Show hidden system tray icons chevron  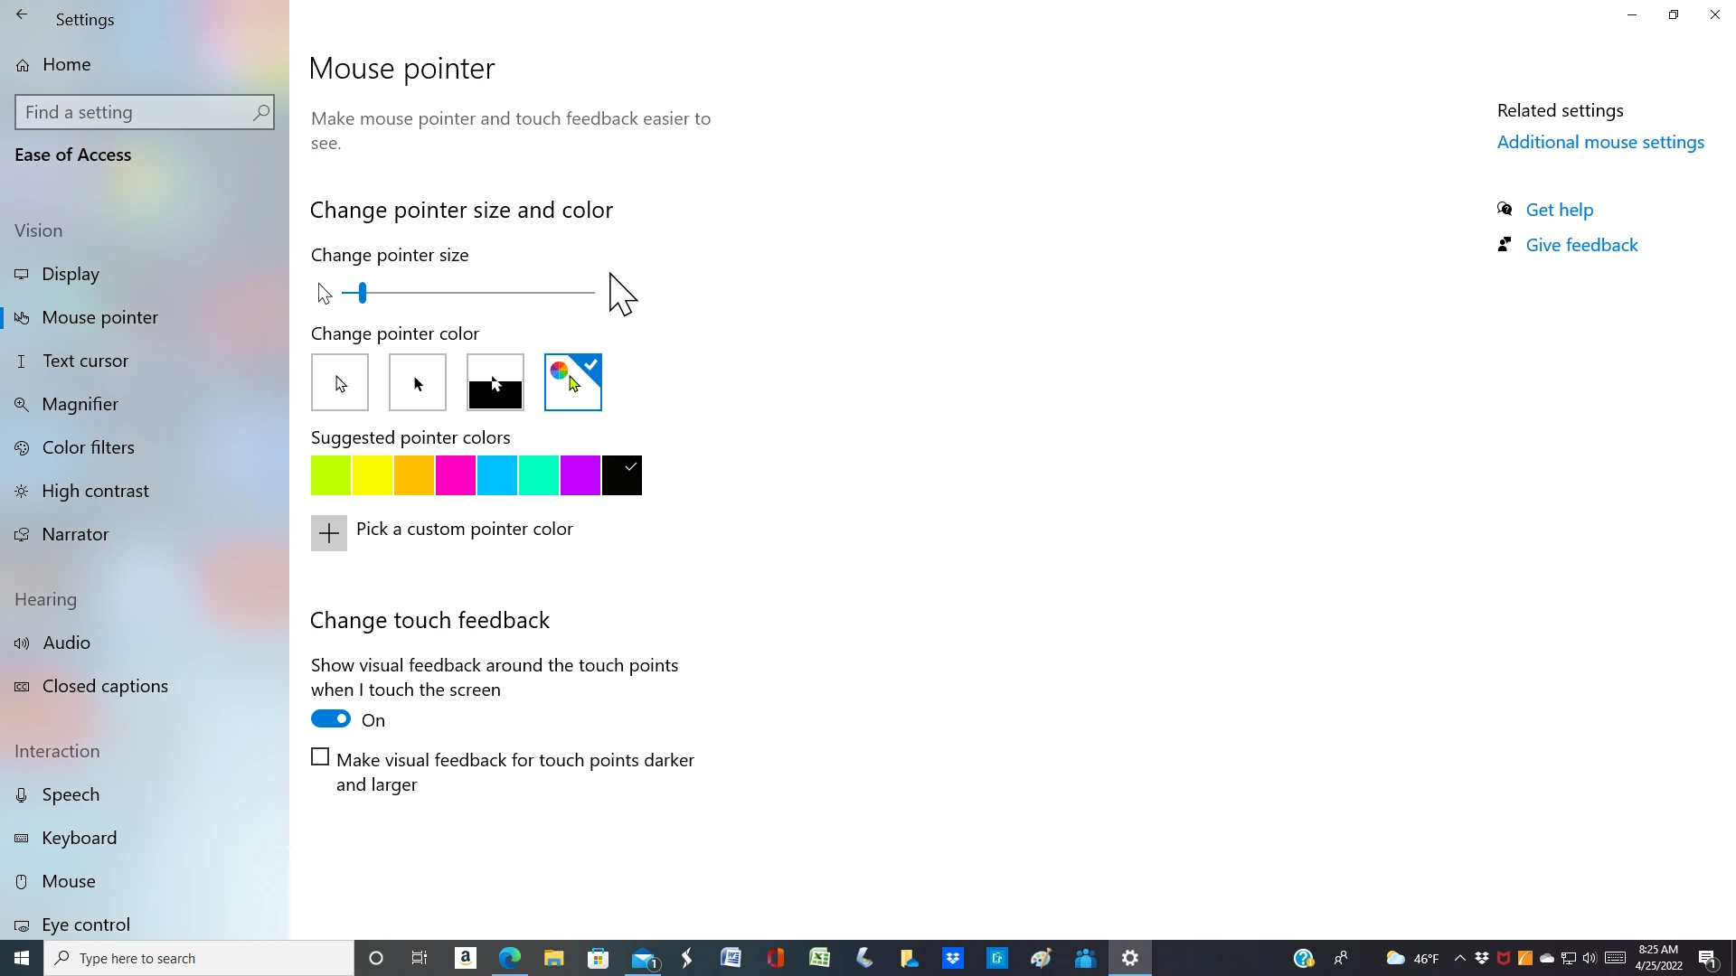click(x=1459, y=958)
